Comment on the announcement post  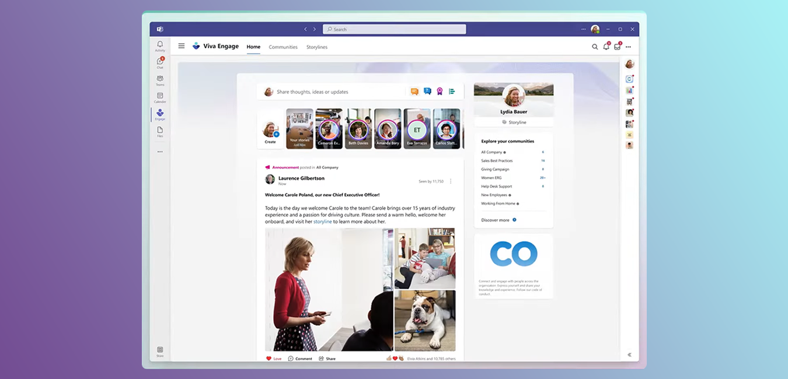pyautogui.click(x=300, y=359)
